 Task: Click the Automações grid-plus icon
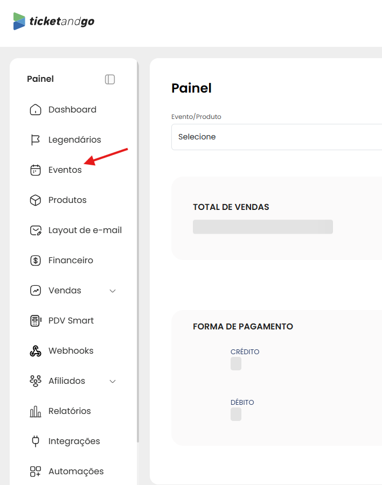[x=35, y=472]
